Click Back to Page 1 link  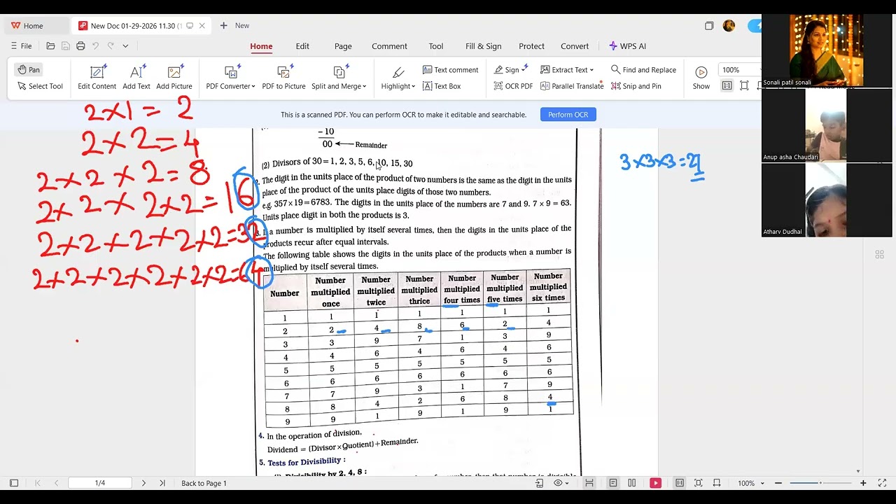click(x=204, y=483)
